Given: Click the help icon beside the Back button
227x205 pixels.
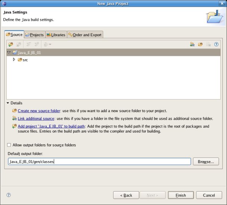Looking at the screenshot, I should pos(9,195).
